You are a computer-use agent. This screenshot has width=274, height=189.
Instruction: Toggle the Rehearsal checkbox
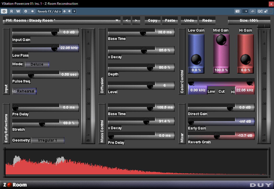pos(24,91)
